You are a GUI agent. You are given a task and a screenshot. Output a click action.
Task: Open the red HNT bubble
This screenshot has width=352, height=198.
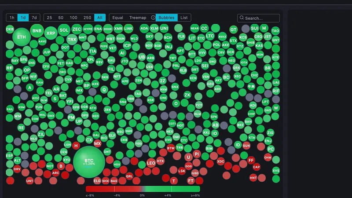(x=253, y=178)
